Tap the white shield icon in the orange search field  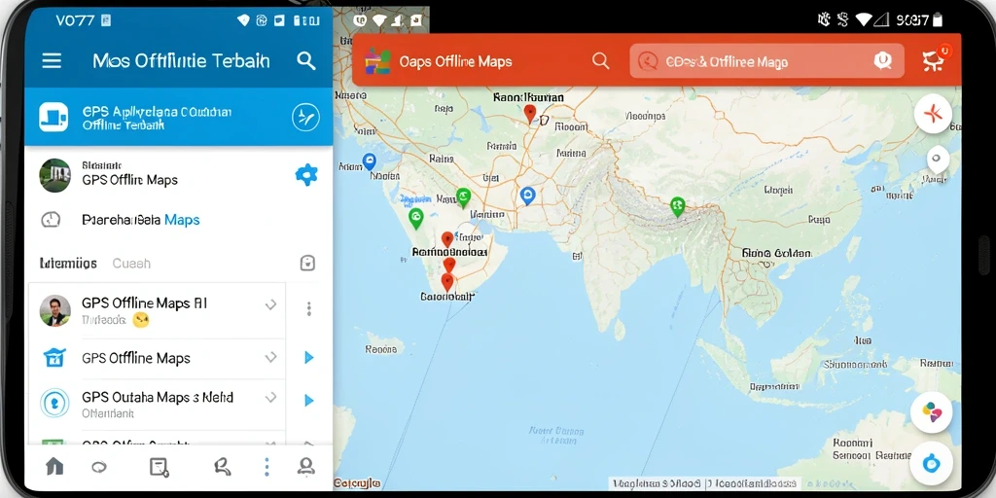pos(883,61)
